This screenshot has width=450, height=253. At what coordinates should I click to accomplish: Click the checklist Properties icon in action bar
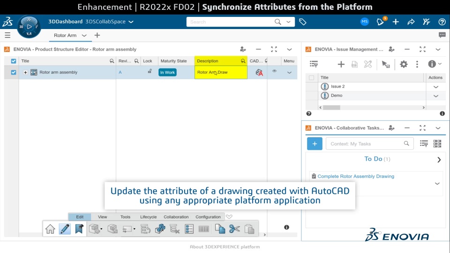(x=189, y=229)
